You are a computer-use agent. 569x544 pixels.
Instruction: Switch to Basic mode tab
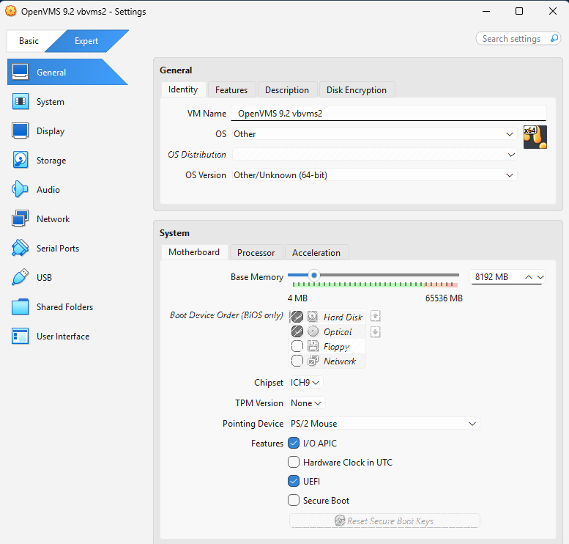click(x=29, y=41)
